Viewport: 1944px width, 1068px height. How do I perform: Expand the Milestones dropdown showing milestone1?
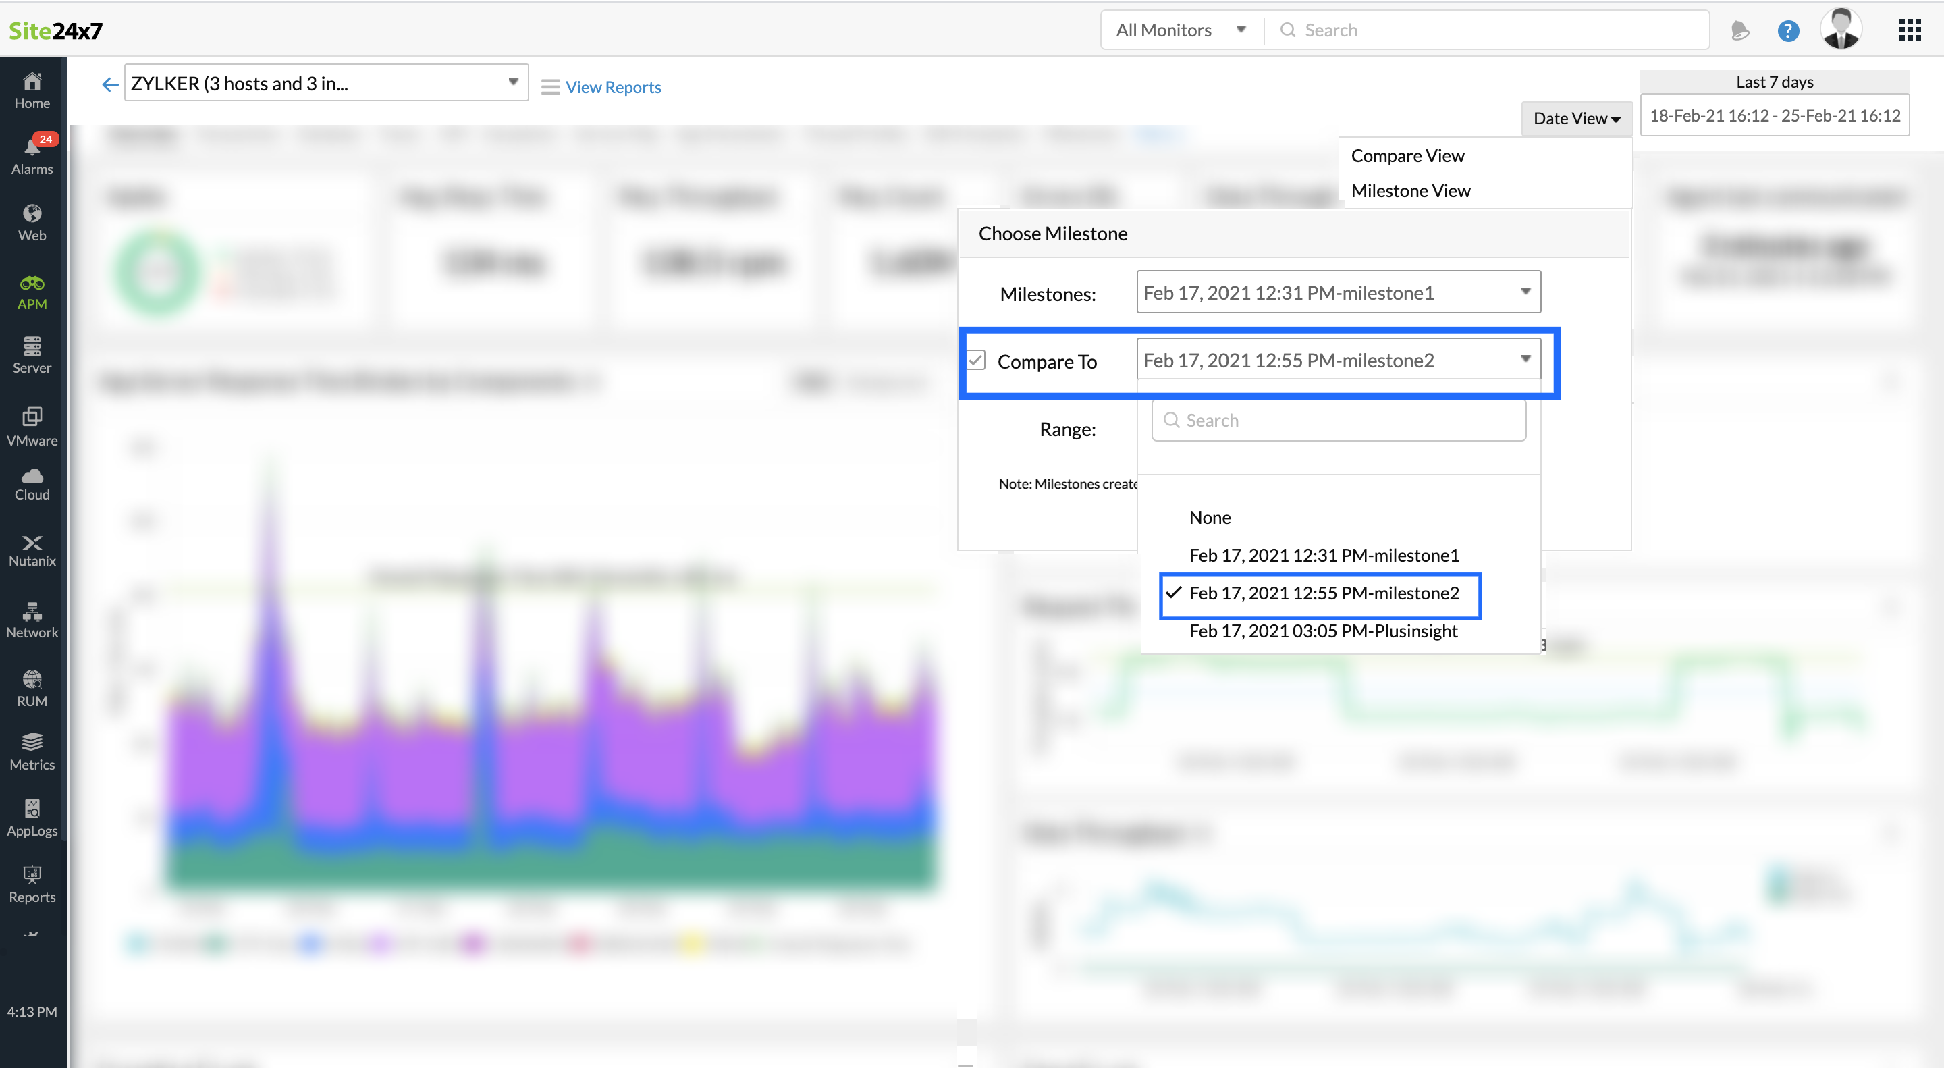[1338, 292]
